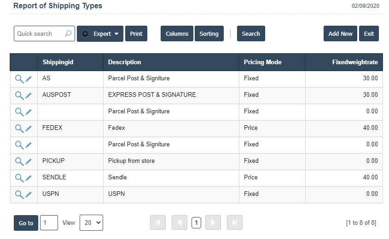This screenshot has width=389, height=239.
Task: Edit the PICKUP shipping type
Action: [x=29, y=161]
